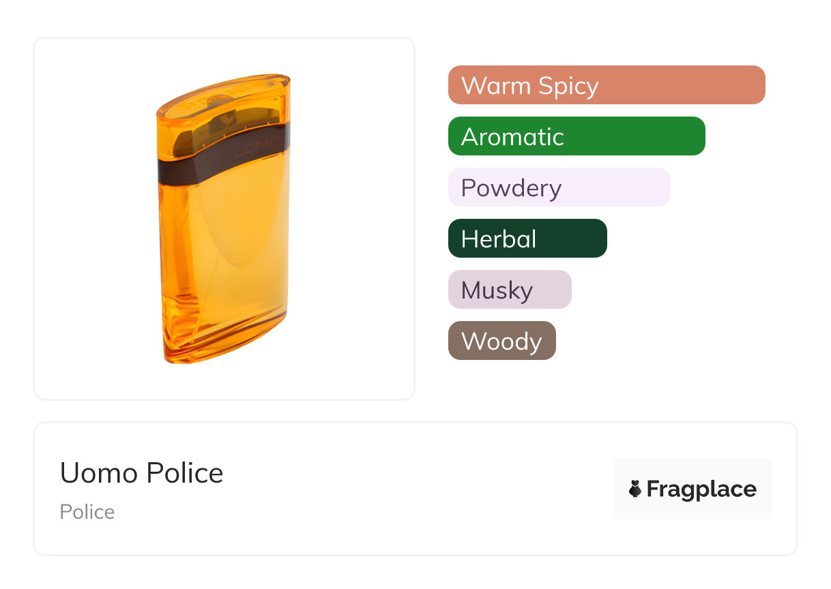The height and width of the screenshot is (589, 831).
Task: Open the Fragplace wordmark link
Action: (x=701, y=489)
